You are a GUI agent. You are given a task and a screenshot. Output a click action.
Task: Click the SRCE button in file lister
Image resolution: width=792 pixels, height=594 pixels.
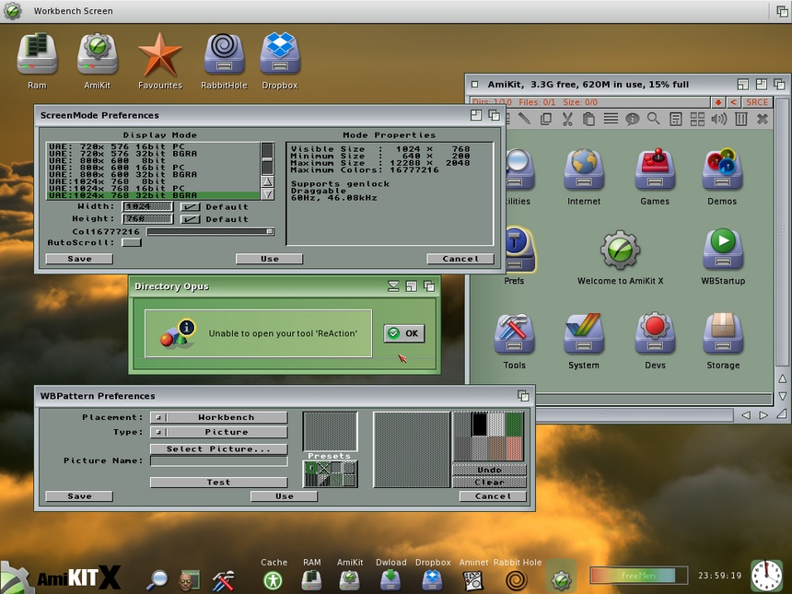click(757, 101)
